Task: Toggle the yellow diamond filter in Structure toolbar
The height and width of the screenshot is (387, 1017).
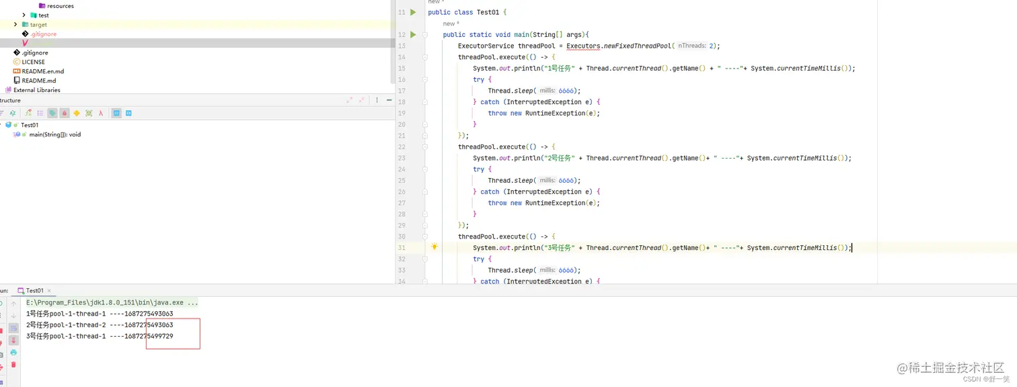Action: coord(77,114)
